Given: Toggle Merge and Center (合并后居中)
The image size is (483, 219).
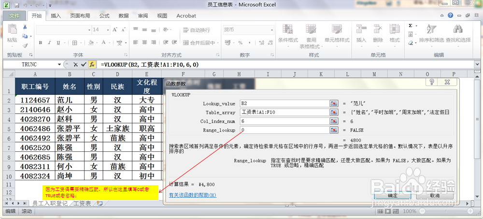Looking at the screenshot, I should click(199, 43).
